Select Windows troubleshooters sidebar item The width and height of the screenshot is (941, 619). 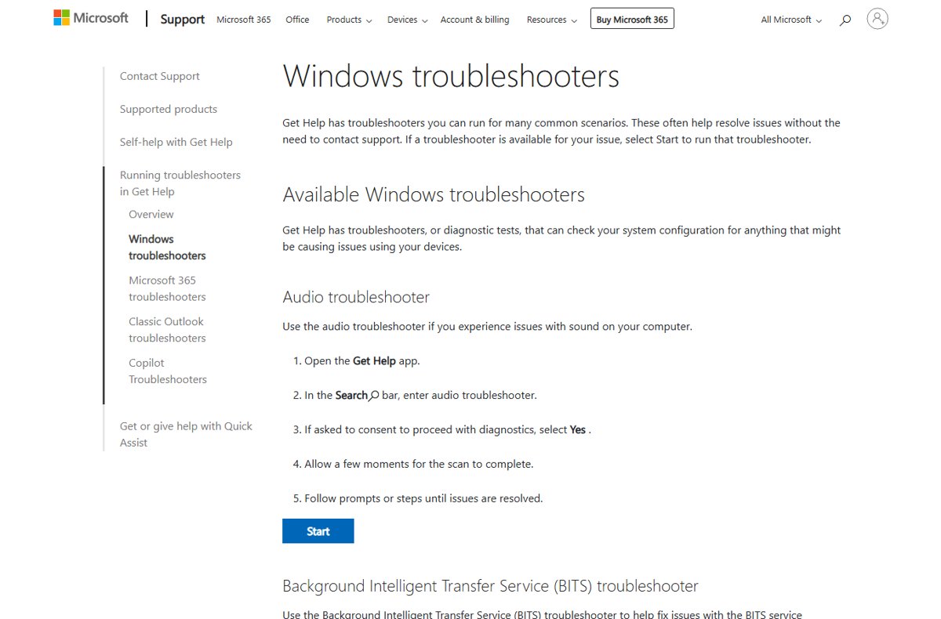click(x=167, y=247)
